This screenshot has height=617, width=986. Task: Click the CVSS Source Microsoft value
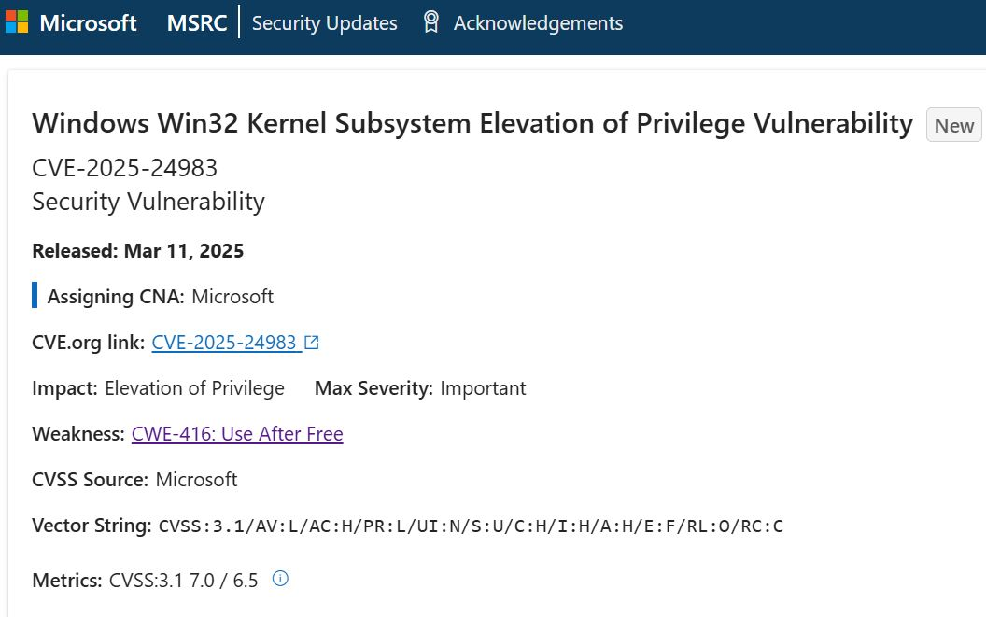[x=196, y=480]
